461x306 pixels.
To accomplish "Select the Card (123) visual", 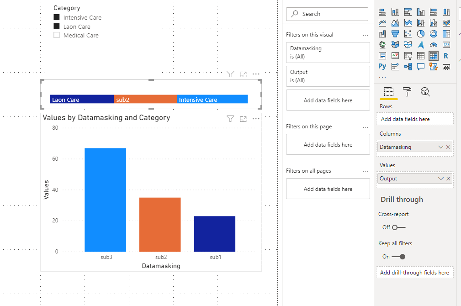I will [446, 45].
